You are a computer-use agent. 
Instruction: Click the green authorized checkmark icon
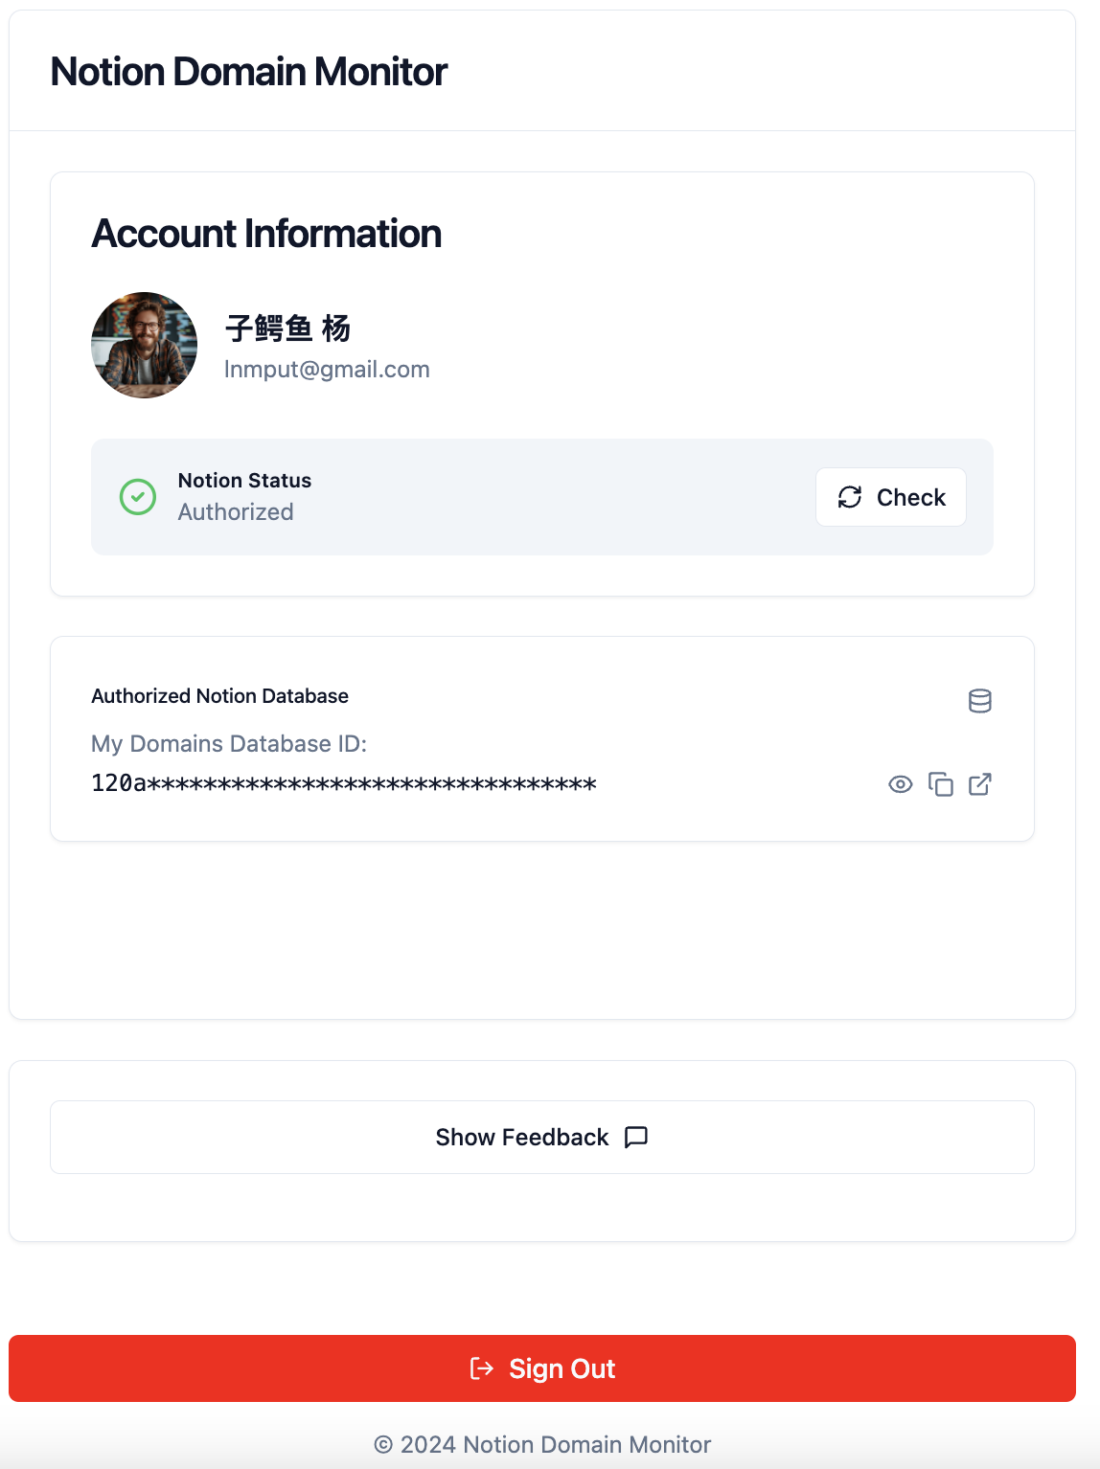138,497
